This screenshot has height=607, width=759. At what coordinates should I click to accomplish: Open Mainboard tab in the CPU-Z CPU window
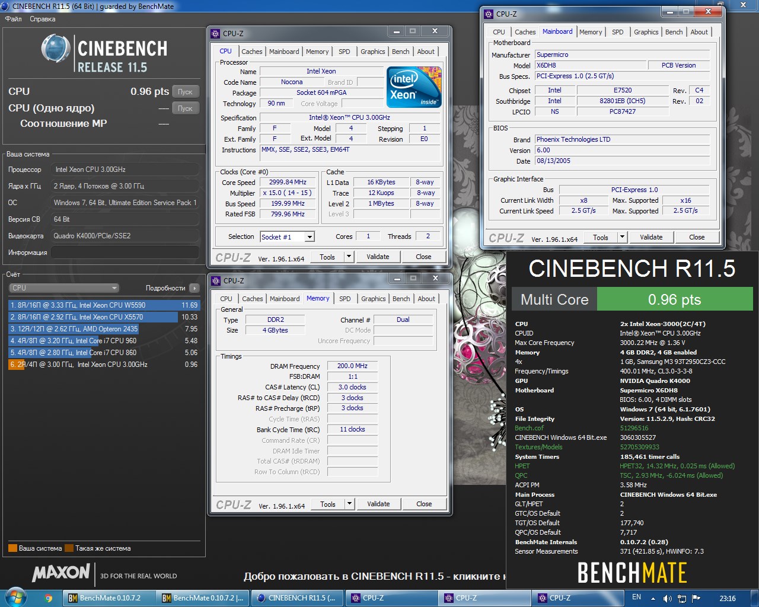click(284, 52)
